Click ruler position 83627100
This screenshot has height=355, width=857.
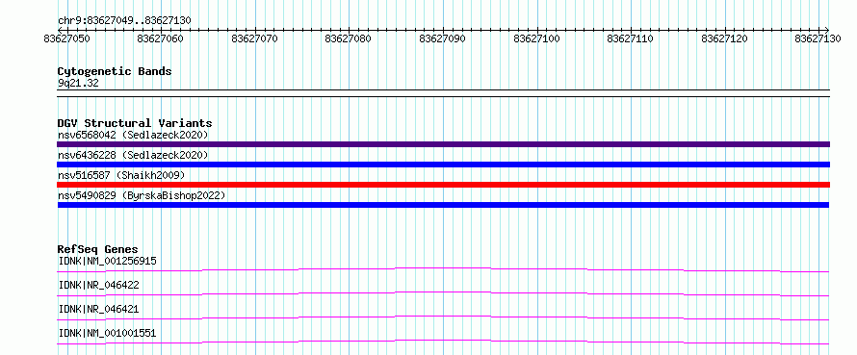(x=536, y=38)
